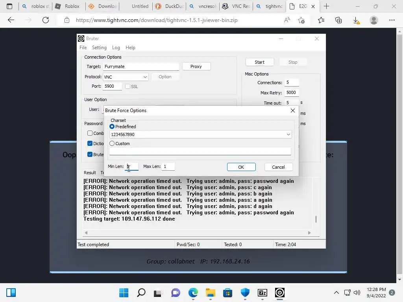Expand the predefined charset 1234567890 dropdown
Screen dimensions: 403x302
[288, 134]
